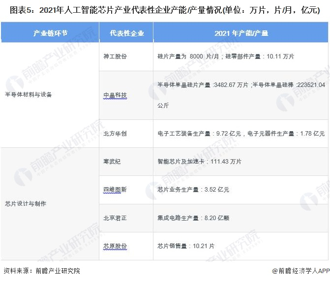Click the 公斤 unit text line

pos(163,105)
